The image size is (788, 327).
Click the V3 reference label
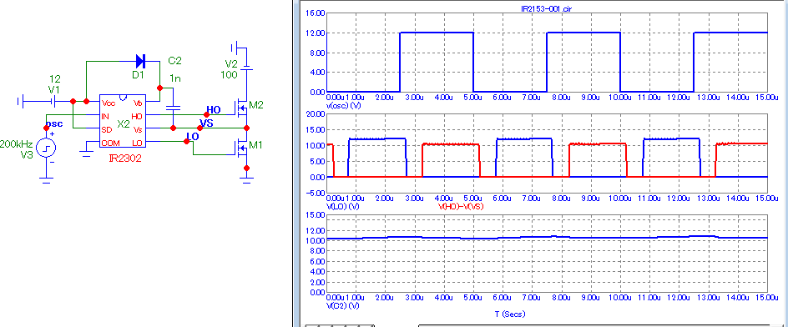pyautogui.click(x=26, y=155)
